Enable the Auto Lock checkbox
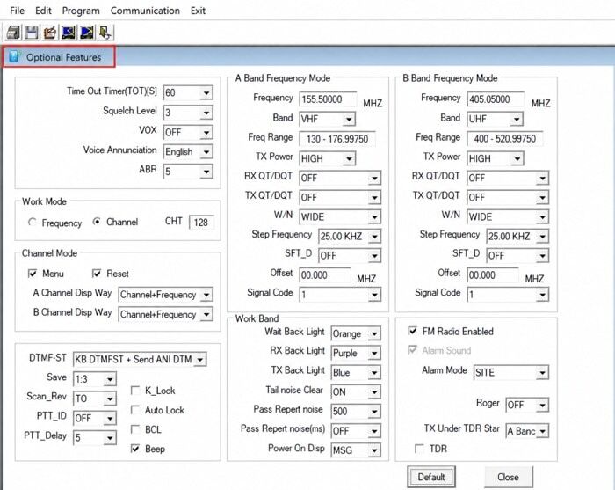Screen dimensions: 615x490 click(135, 410)
